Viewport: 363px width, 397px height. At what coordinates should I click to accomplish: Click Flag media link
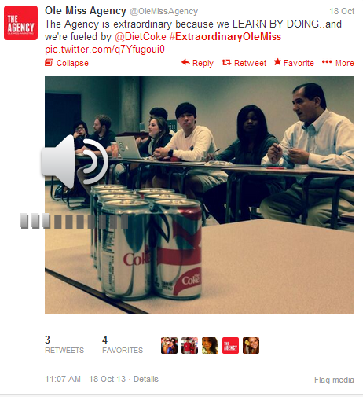click(334, 380)
